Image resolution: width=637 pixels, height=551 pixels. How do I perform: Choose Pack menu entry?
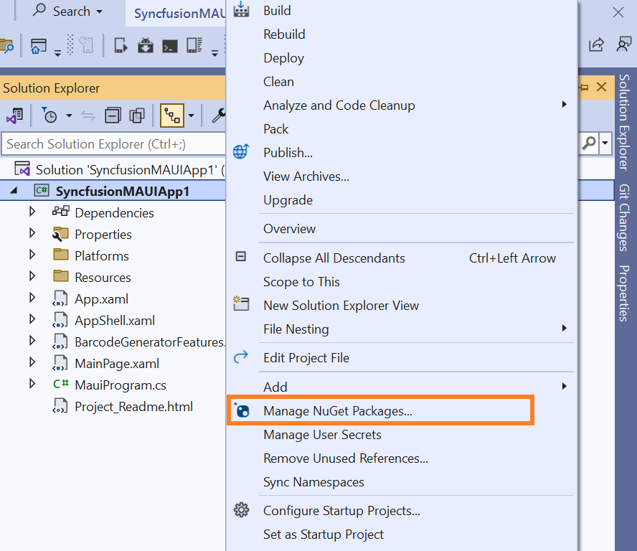[402, 129]
